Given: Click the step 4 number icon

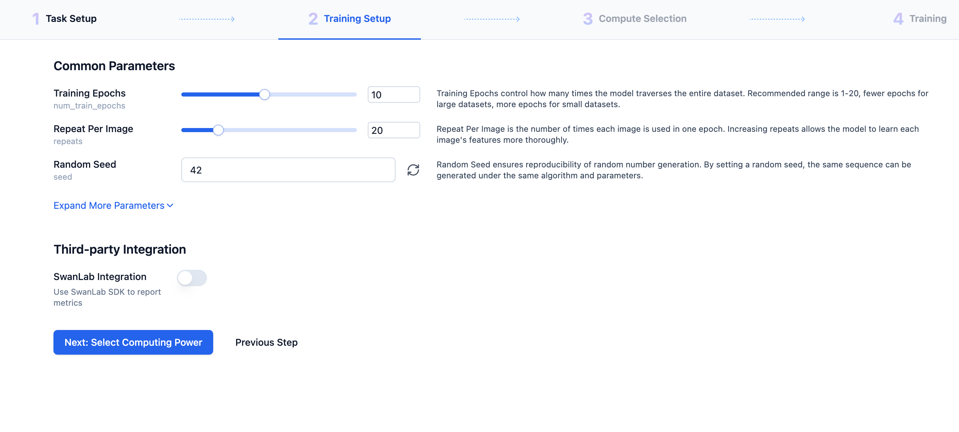Looking at the screenshot, I should (x=898, y=18).
